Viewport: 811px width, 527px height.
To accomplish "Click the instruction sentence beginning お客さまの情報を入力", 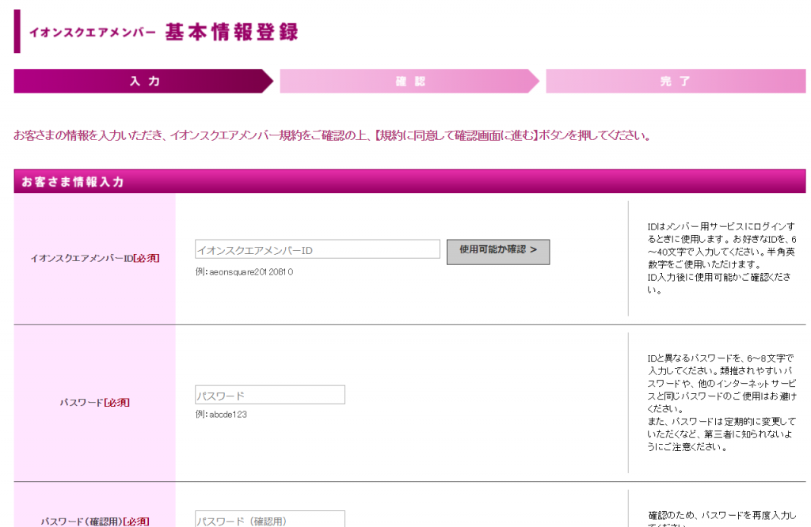I will click(332, 136).
